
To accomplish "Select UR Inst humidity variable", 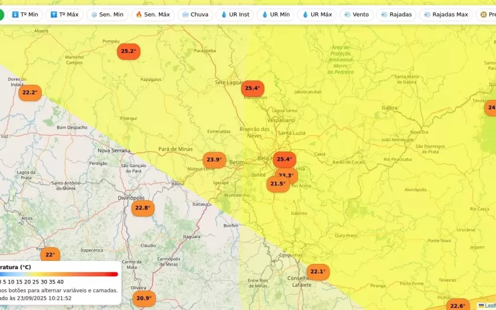I will [235, 14].
